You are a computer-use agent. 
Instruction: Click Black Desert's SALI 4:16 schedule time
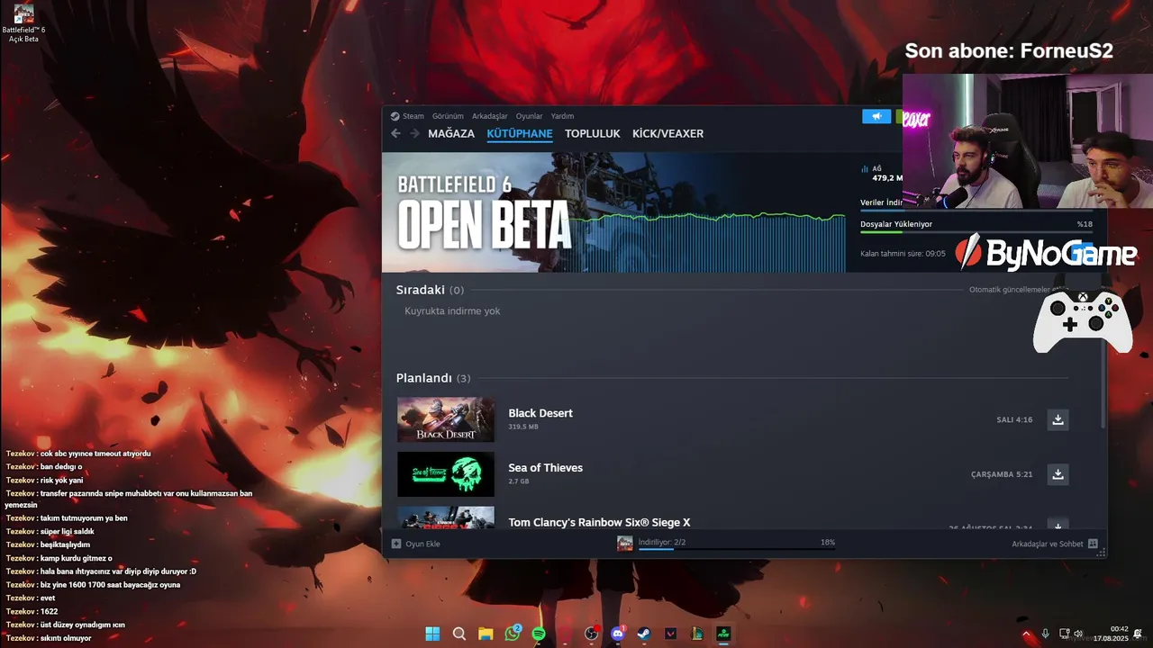point(1014,420)
